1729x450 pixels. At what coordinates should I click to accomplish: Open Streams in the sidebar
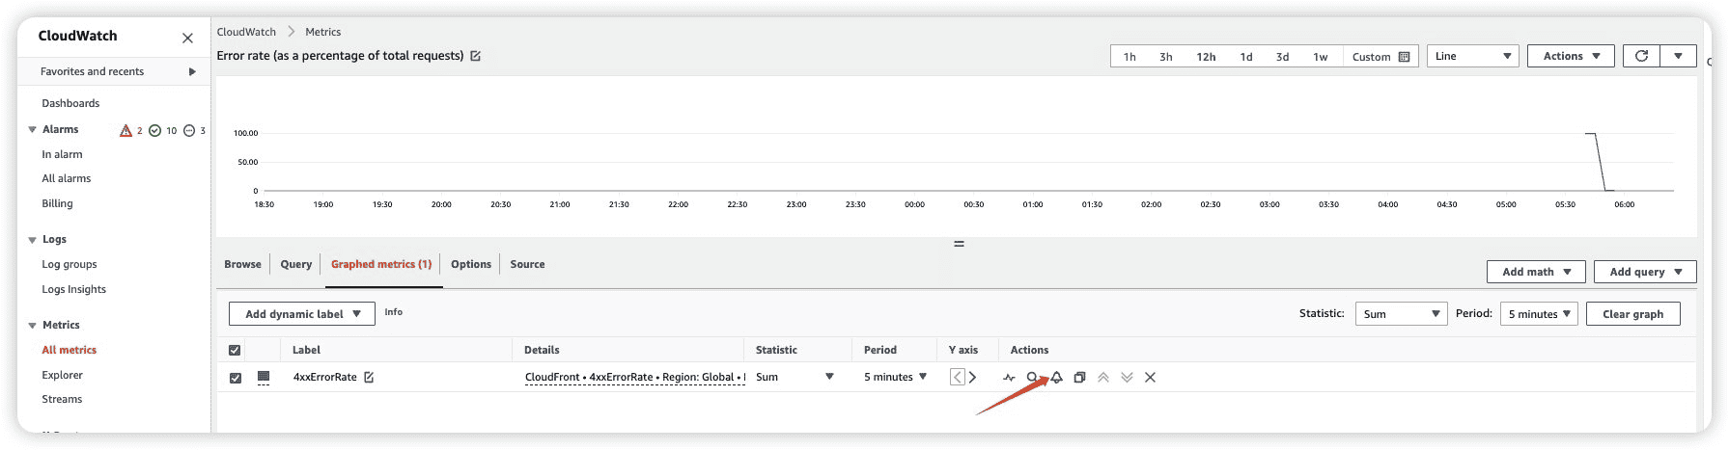click(62, 399)
